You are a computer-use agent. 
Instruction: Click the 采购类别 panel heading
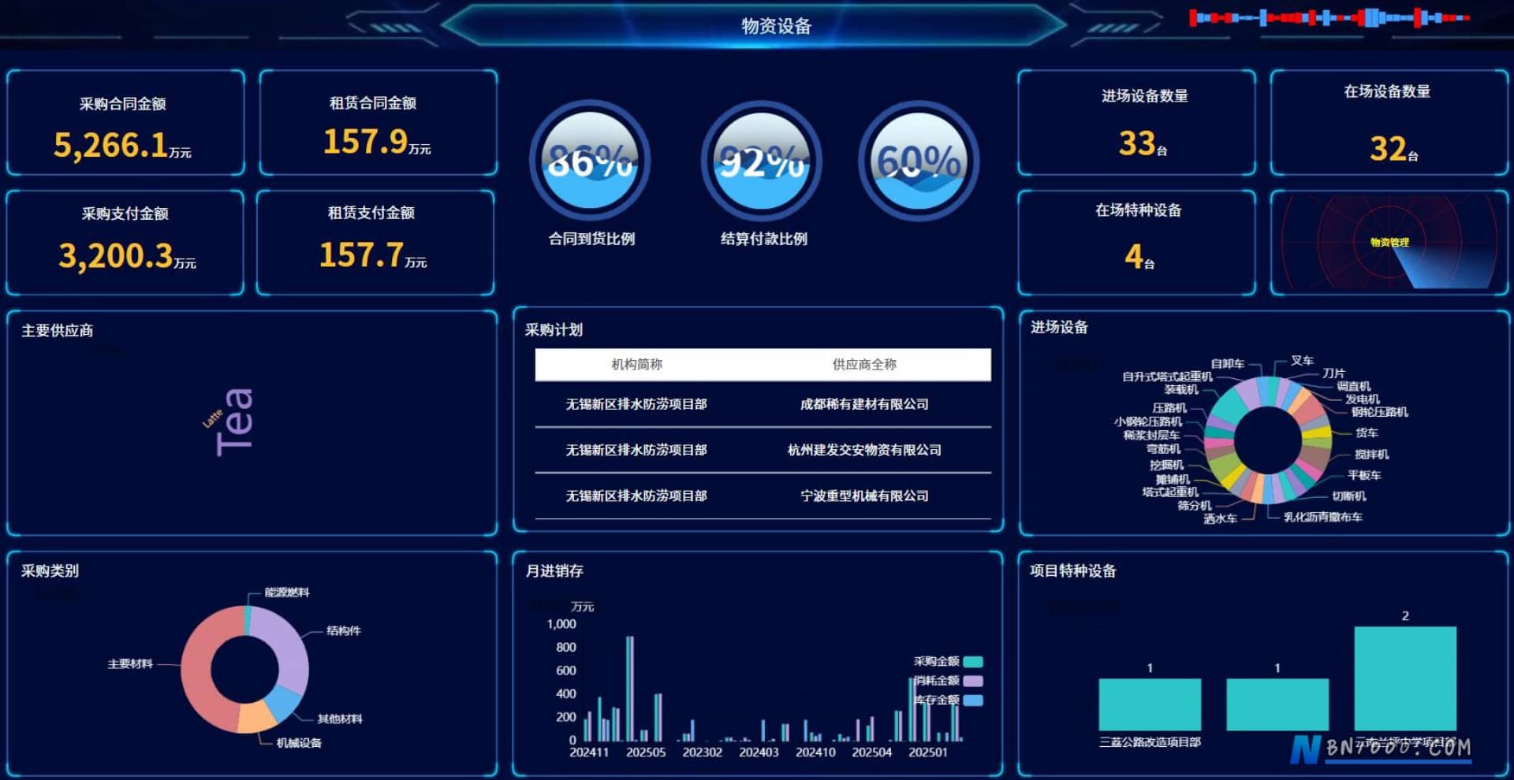click(50, 571)
